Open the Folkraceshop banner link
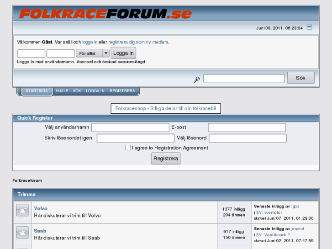The height and width of the screenshot is (249, 332). (166, 108)
